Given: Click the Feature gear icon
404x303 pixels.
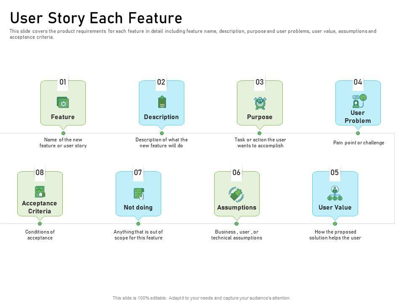Looking at the screenshot, I should 63,102.
